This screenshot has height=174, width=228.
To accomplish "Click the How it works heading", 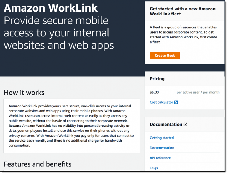I will [x=24, y=93].
